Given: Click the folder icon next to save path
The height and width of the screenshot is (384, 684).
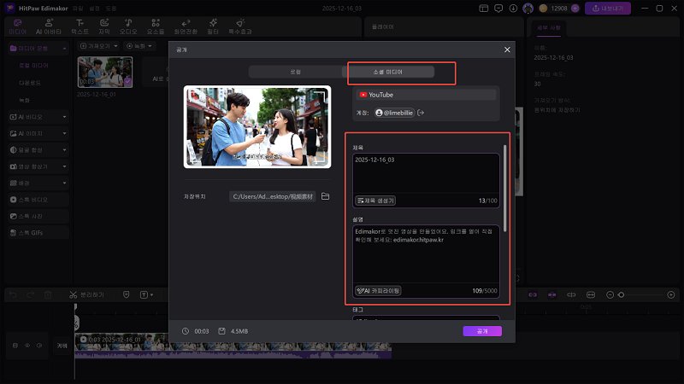Looking at the screenshot, I should [x=326, y=196].
